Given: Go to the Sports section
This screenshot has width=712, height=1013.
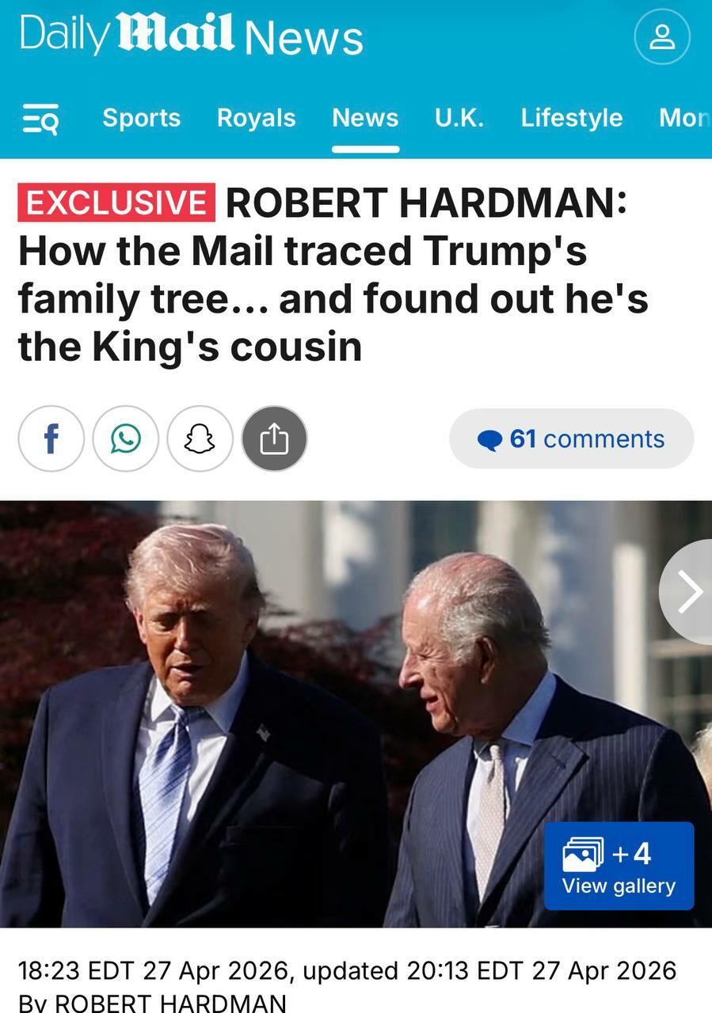Looking at the screenshot, I should click(142, 118).
